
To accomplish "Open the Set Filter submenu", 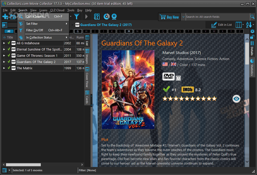I will [x=44, y=24].
